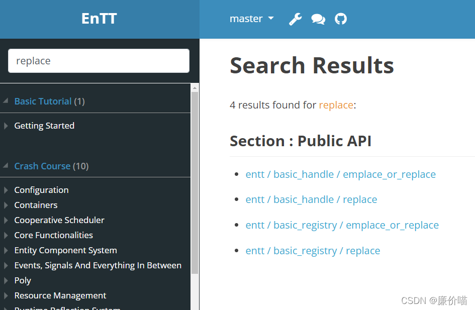Open entt / basic_handle / replace link
Viewport: 475px width, 310px height.
tap(311, 199)
